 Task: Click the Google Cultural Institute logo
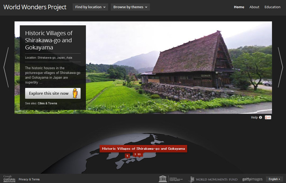point(9,179)
